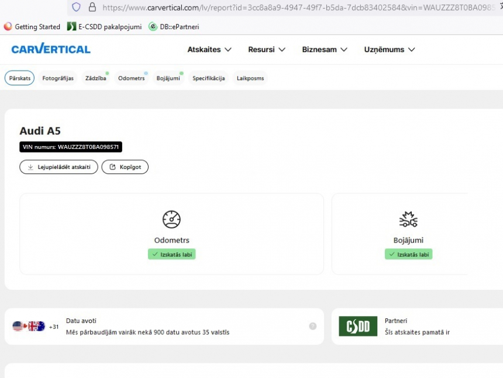The image size is (503, 378).
Task: Switch to the Zādzība tab
Action: 95,78
